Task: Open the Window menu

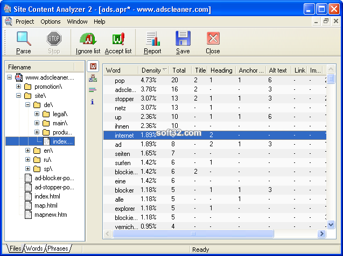Action: (x=77, y=22)
